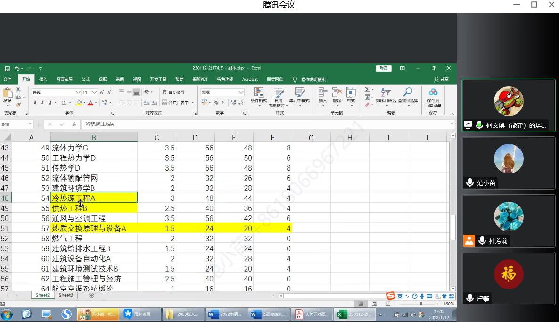Switch to the Sheet3 worksheet tab

point(66,295)
